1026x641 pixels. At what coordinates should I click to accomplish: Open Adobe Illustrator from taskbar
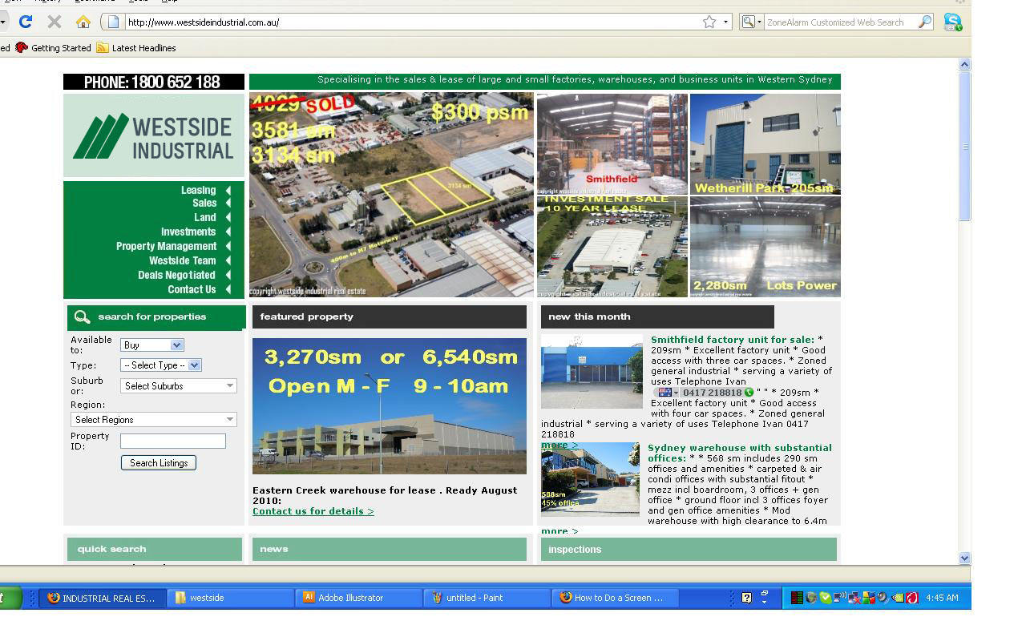pyautogui.click(x=358, y=598)
